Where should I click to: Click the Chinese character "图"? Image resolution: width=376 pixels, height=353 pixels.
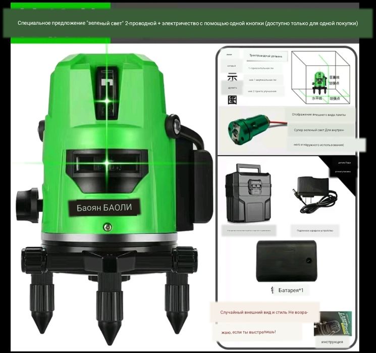pyautogui.click(x=232, y=99)
